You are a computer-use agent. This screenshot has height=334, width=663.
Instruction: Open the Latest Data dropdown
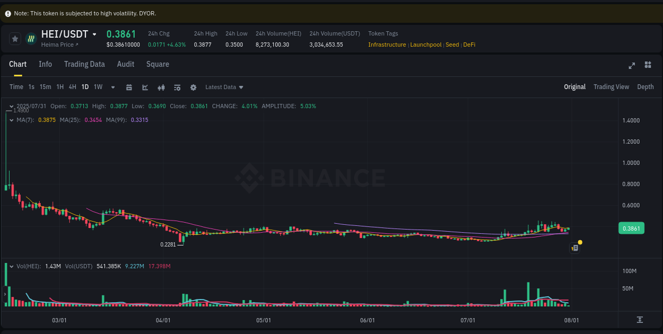click(224, 87)
